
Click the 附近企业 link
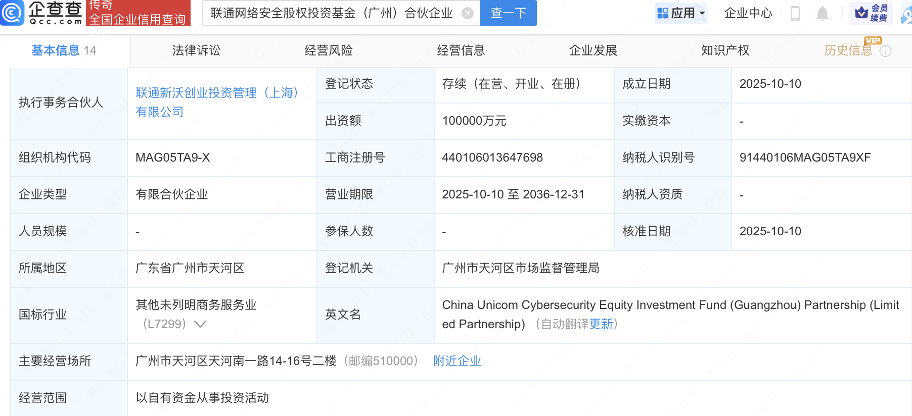pyautogui.click(x=457, y=361)
